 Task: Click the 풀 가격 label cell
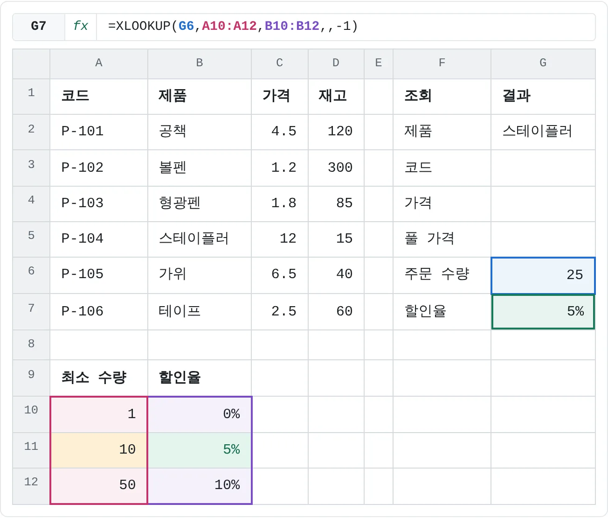coord(442,239)
